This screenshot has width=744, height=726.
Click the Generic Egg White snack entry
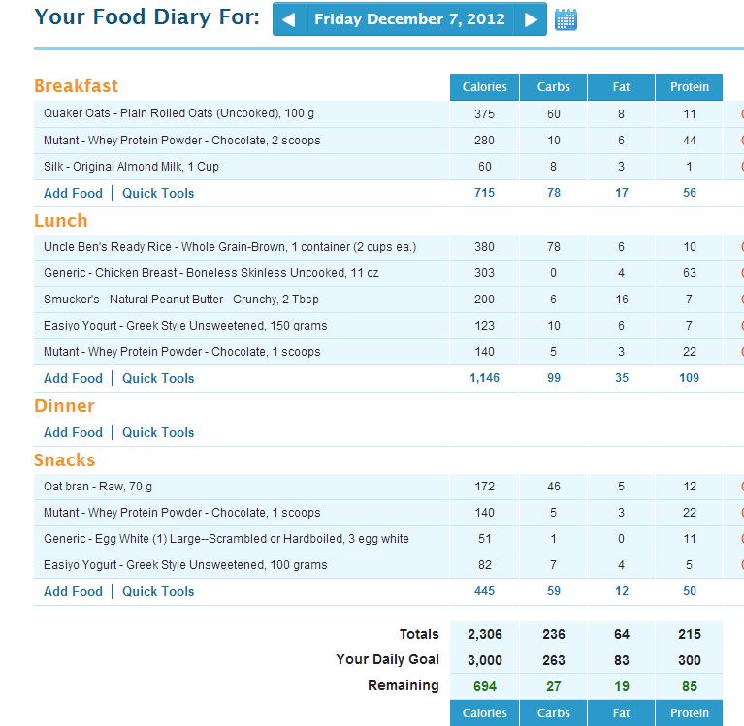[226, 539]
